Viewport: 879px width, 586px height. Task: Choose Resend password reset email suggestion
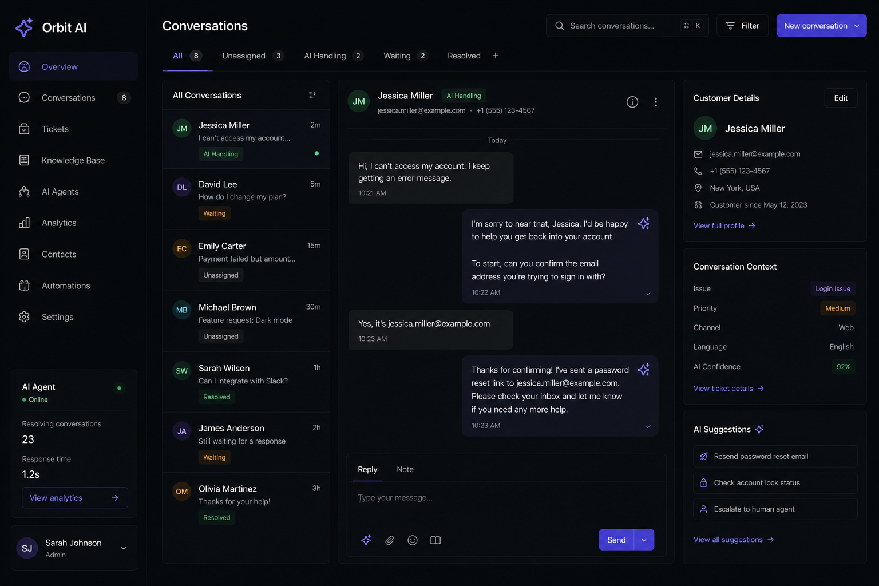(775, 456)
